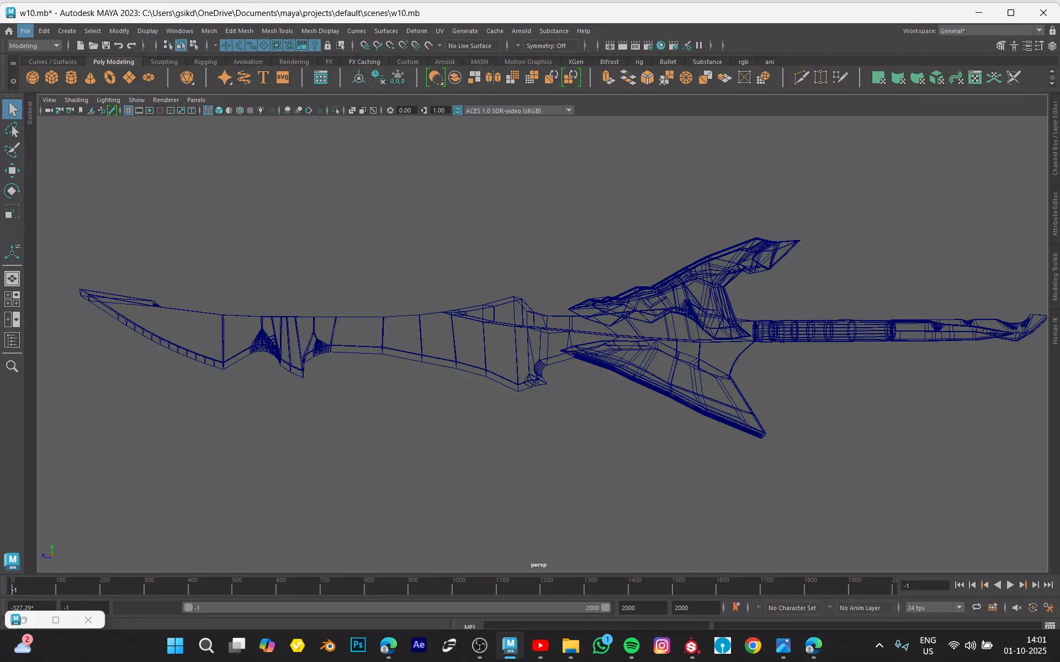Image resolution: width=1060 pixels, height=662 pixels.
Task: Create a polygon sphere from the shelf
Action: click(x=33, y=78)
